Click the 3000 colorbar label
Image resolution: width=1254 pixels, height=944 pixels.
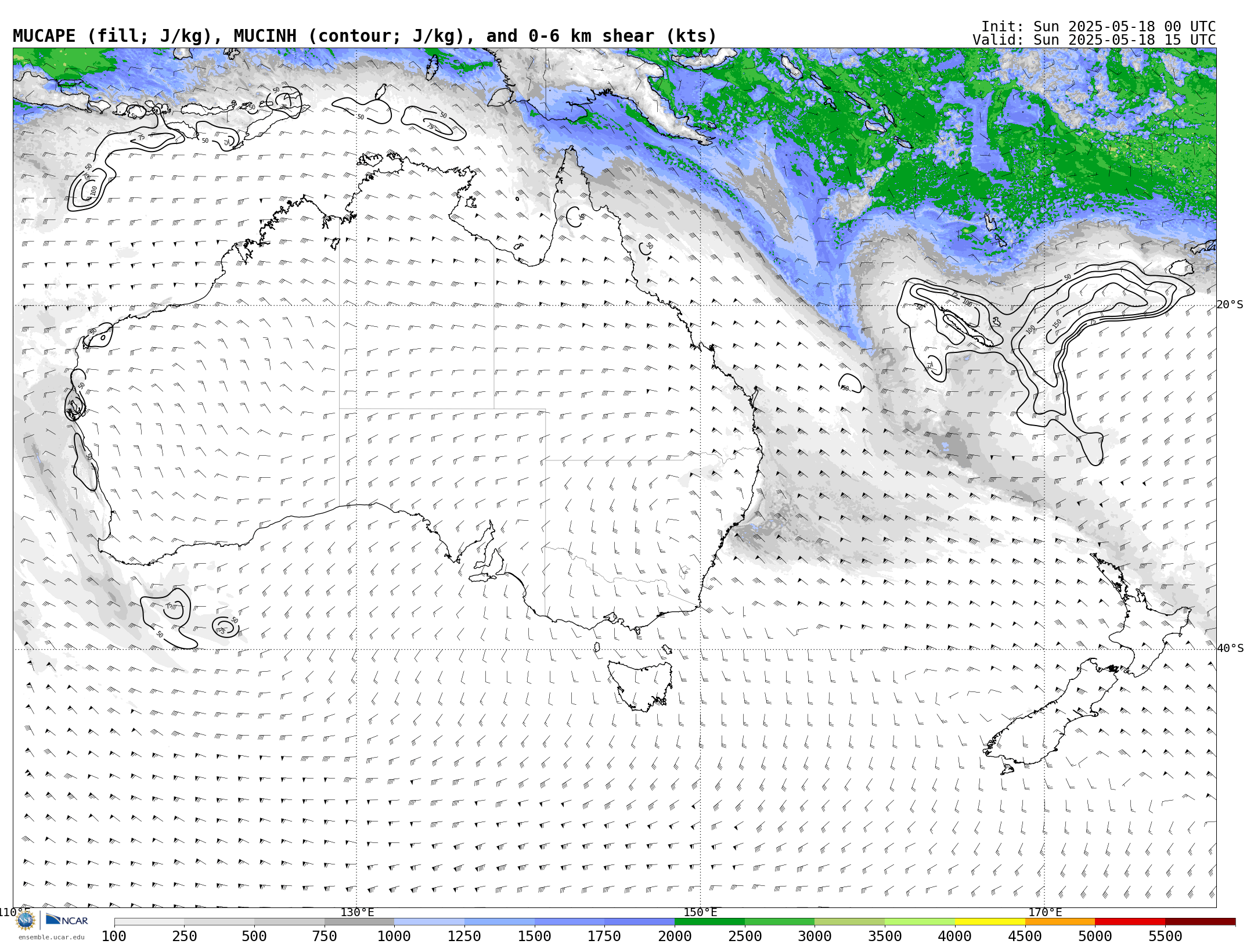(815, 936)
